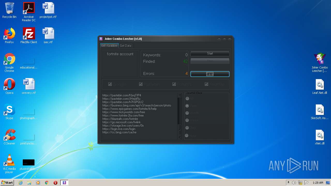
Task: Select the All search time radio
Action: [187, 98]
